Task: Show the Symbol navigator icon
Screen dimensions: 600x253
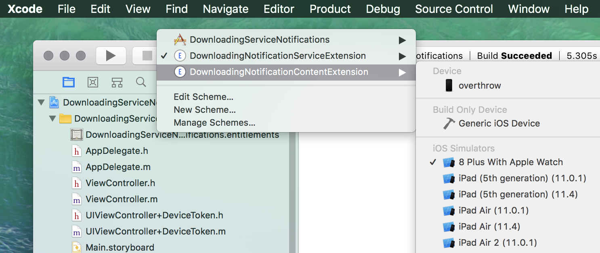Action: tap(117, 82)
